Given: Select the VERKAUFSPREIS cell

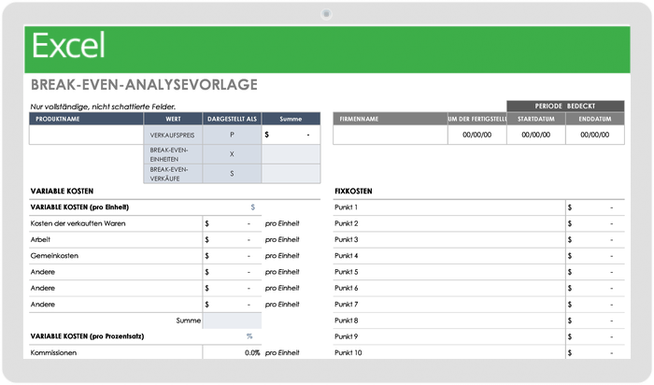Looking at the screenshot, I should tap(173, 135).
